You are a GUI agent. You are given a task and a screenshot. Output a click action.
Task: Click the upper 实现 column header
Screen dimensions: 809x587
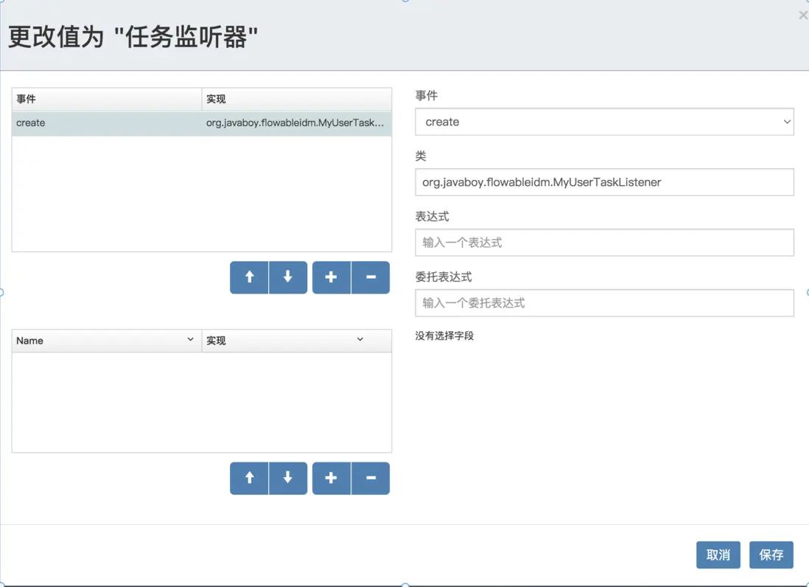coord(296,99)
